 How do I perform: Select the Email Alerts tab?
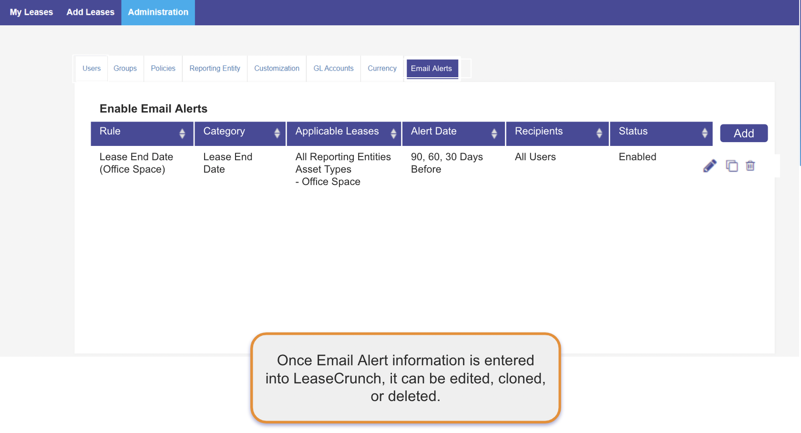tap(432, 69)
